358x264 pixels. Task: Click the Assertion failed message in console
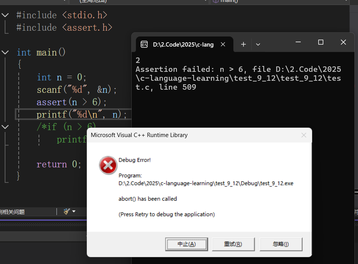click(x=238, y=78)
